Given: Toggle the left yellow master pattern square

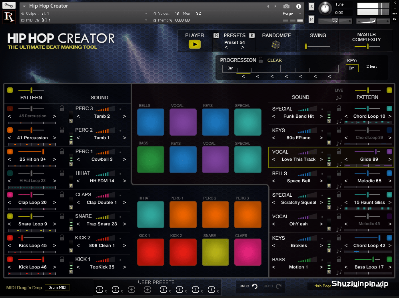Looking at the screenshot, I should (10, 90).
